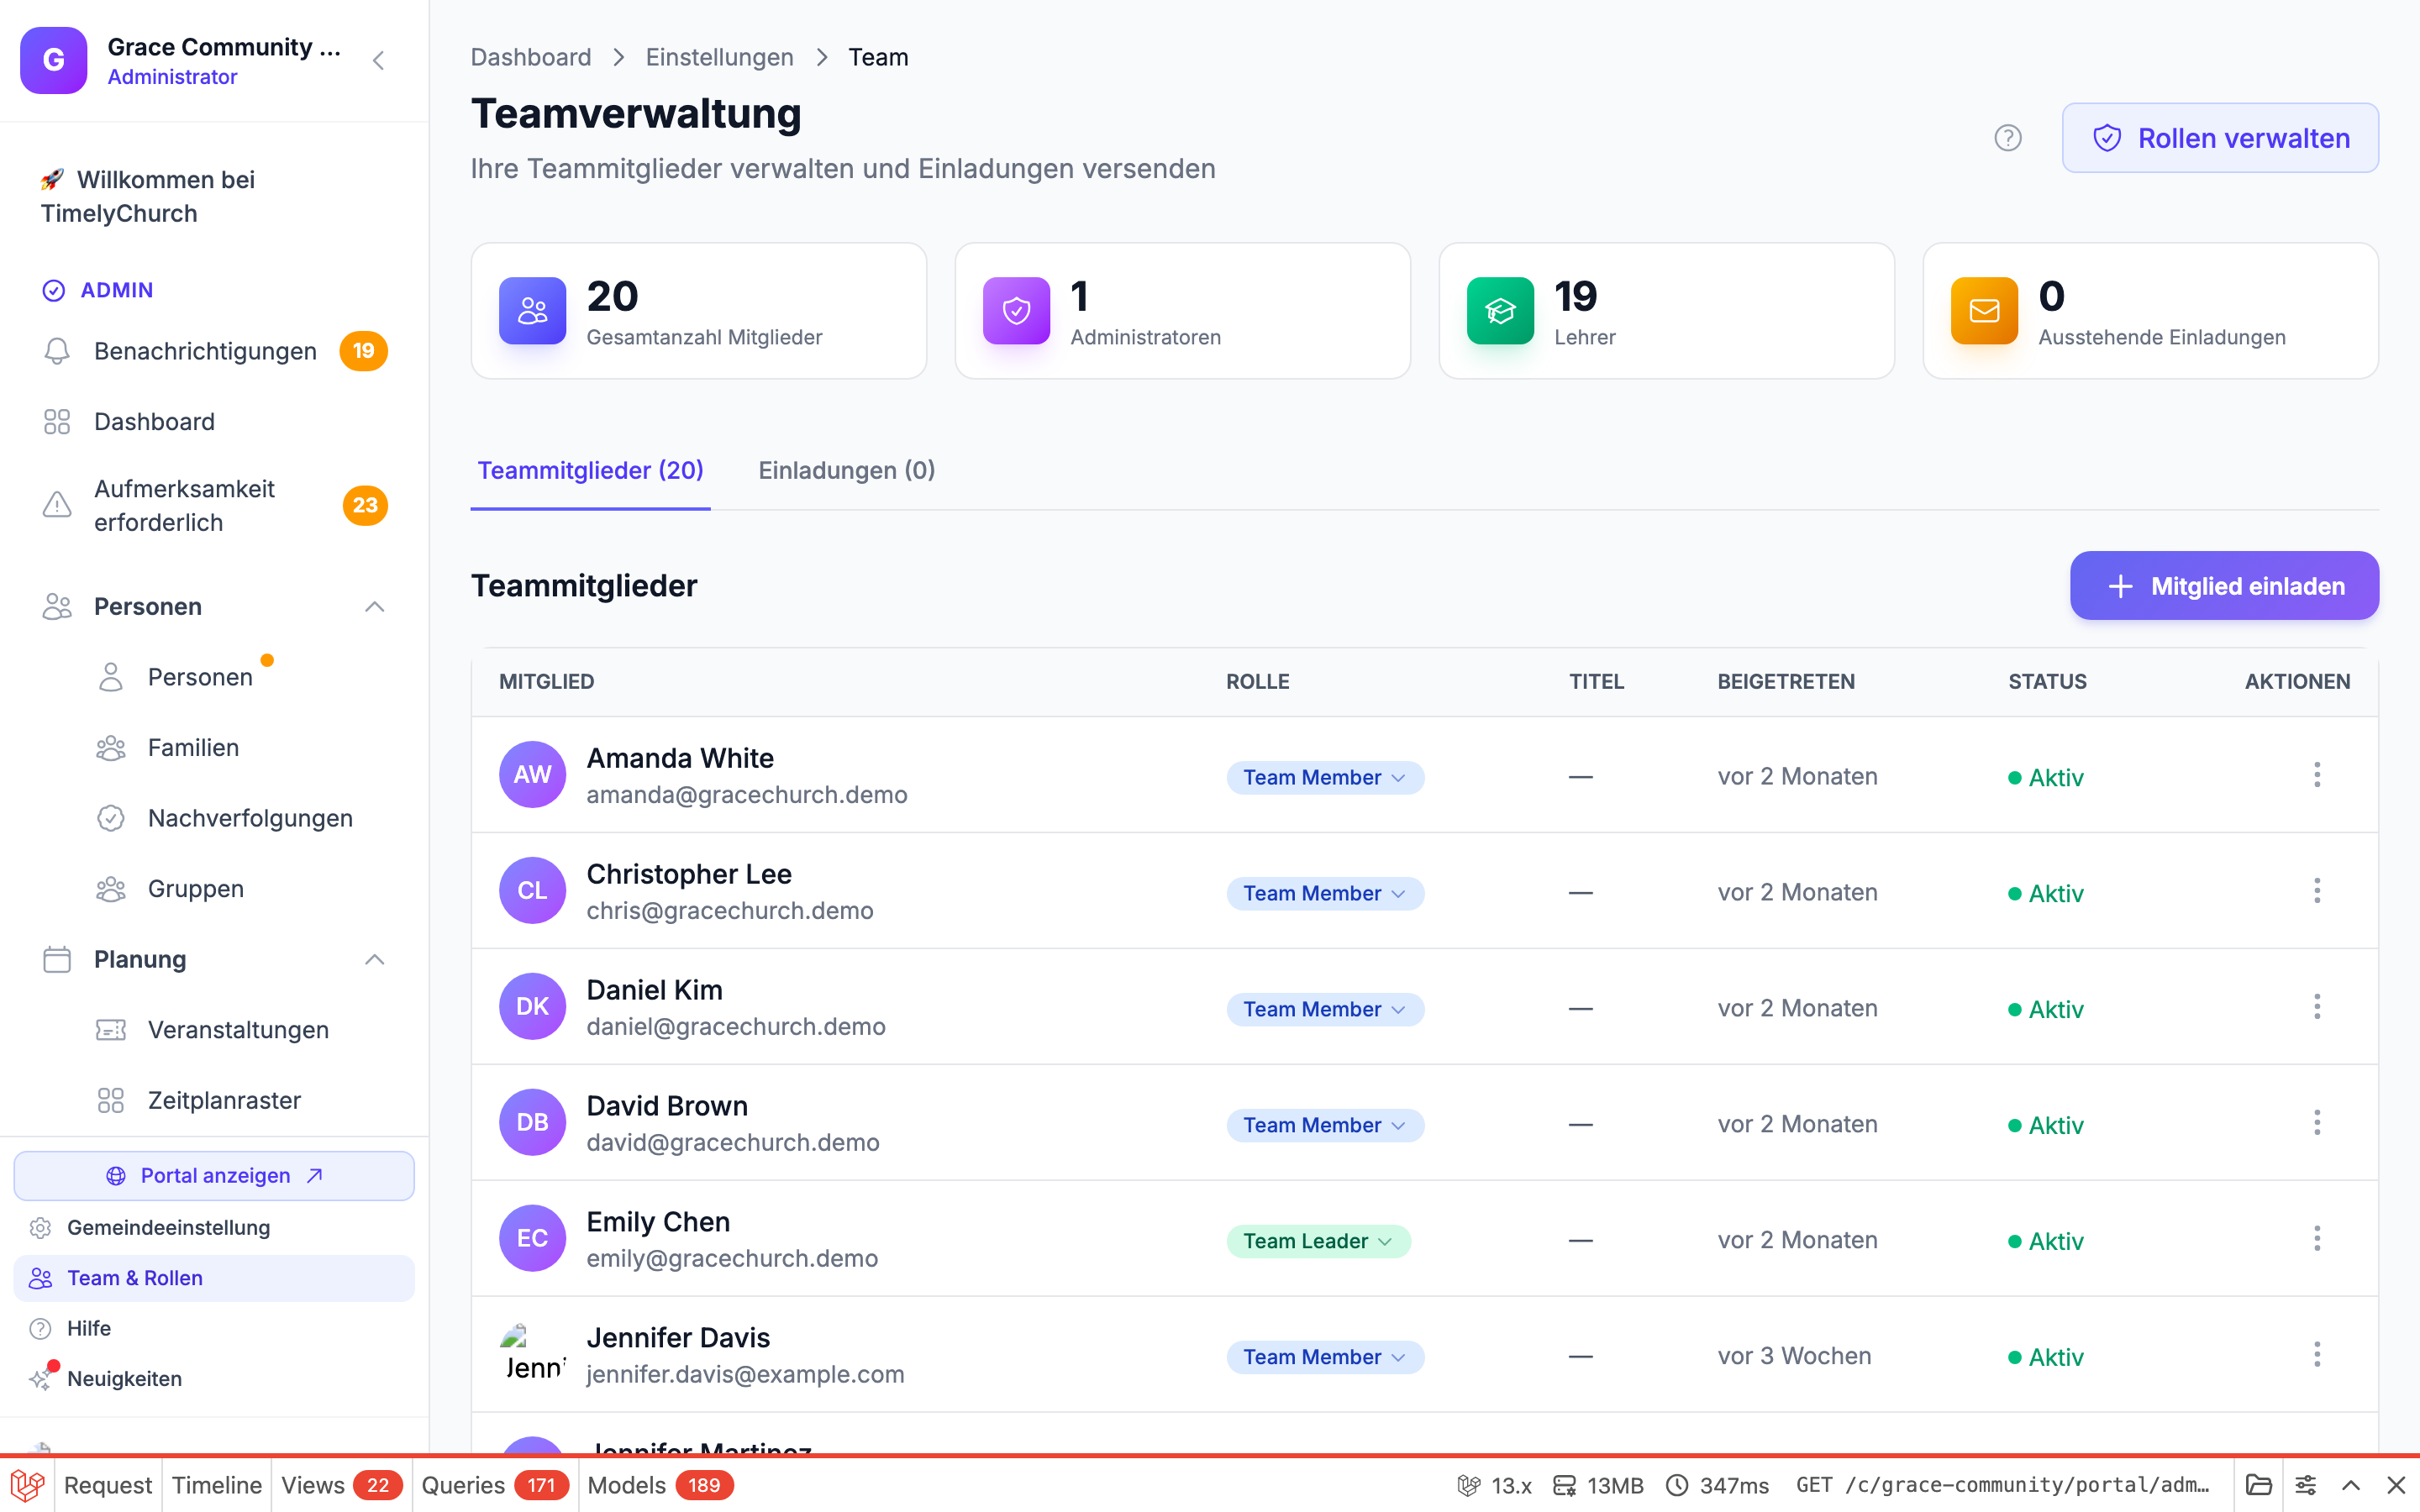
Task: Go to Dashboard via the breadcrumb
Action: click(531, 58)
